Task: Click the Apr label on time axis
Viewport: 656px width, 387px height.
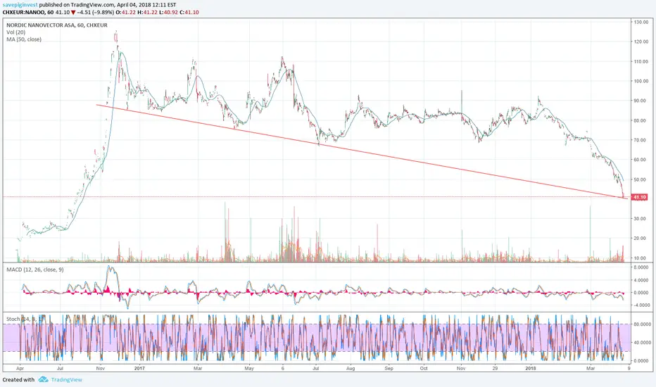Action: [20, 369]
